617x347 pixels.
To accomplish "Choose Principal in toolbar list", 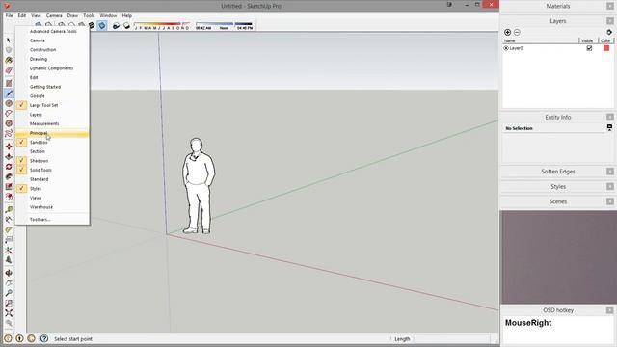I will click(52, 133).
